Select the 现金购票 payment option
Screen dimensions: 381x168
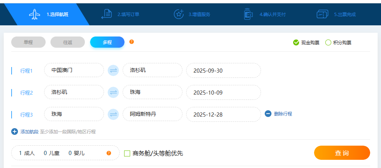(306, 42)
